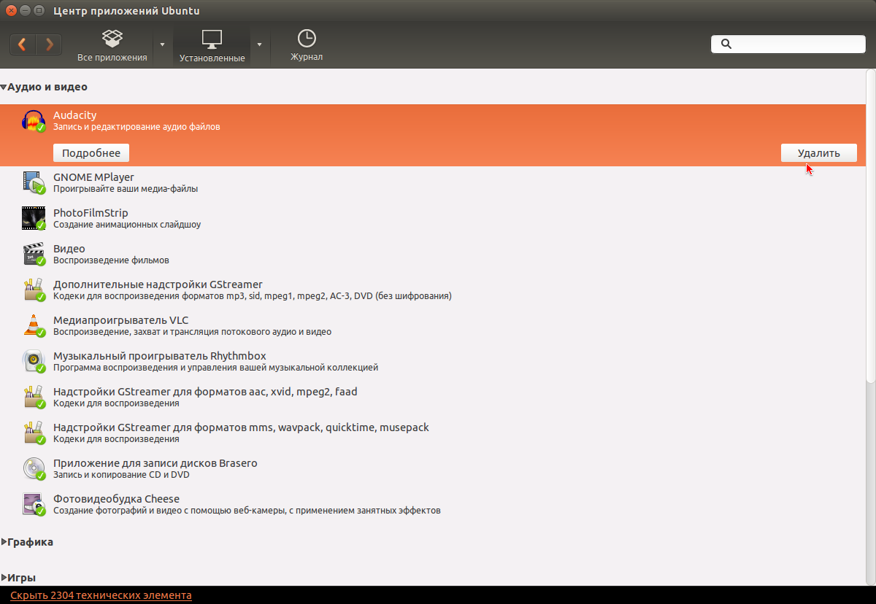Select Медиапроигрыватель VLC title
This screenshot has height=604, width=876.
tap(120, 320)
